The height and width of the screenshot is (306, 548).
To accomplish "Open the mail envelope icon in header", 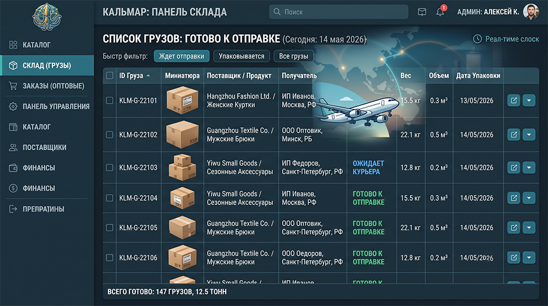I will pyautogui.click(x=422, y=12).
